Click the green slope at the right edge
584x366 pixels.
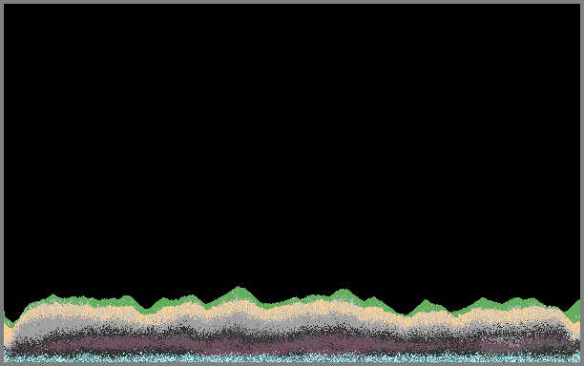(574, 311)
